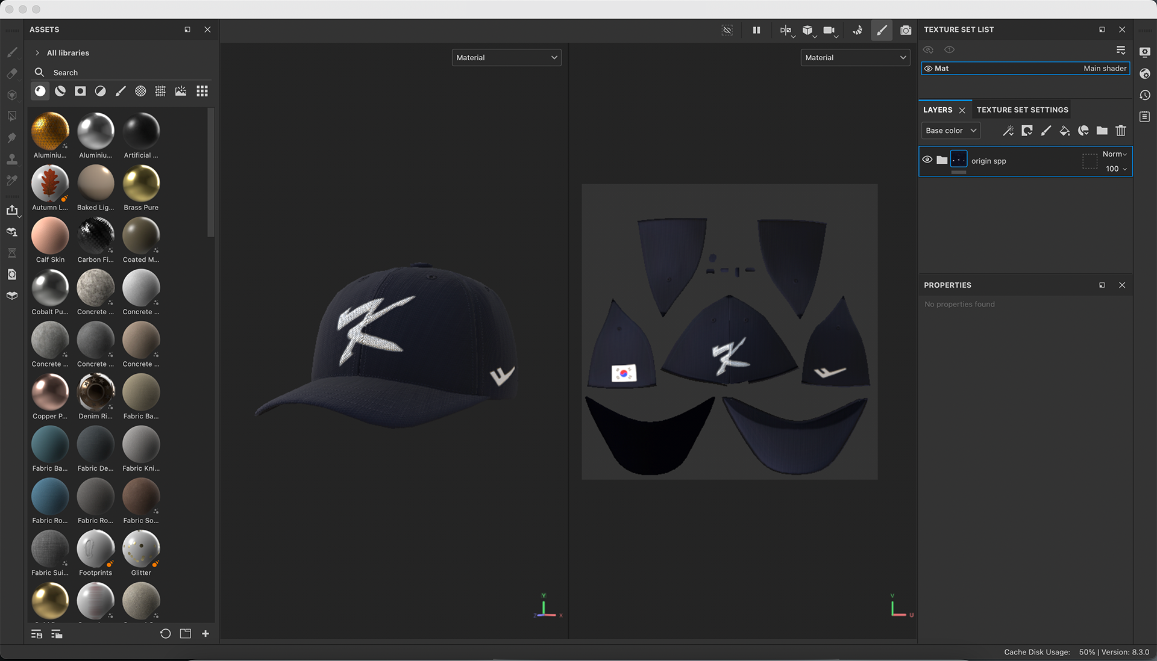Image resolution: width=1157 pixels, height=661 pixels.
Task: Switch to Painting mode brush icon
Action: (882, 30)
